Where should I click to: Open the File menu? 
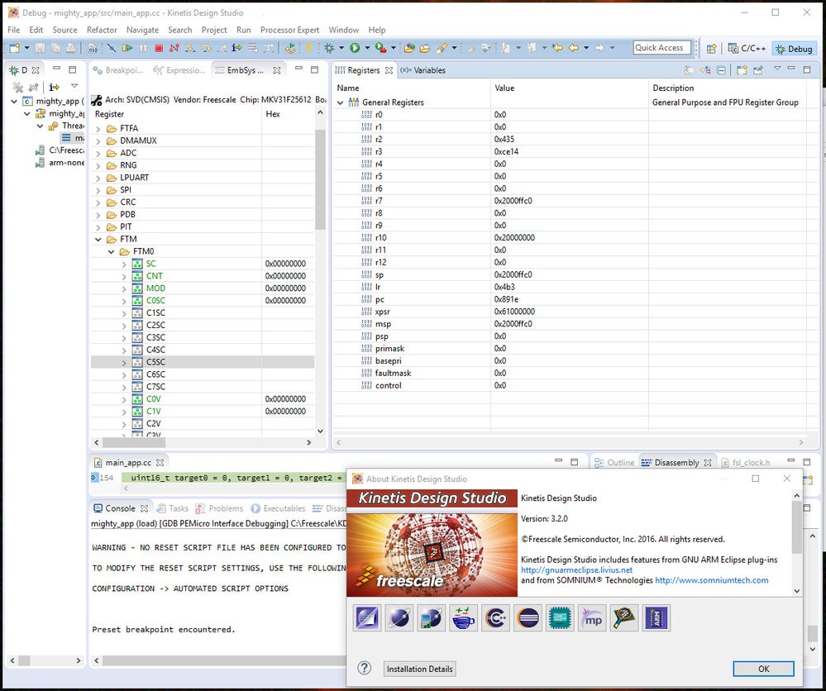14,30
